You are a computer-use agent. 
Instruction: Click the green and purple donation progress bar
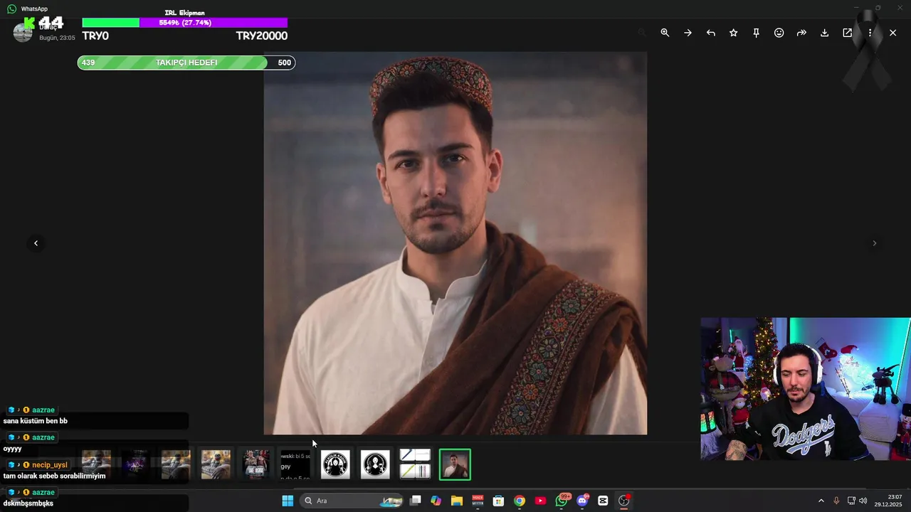[x=185, y=23]
